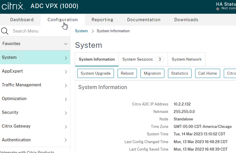Click the Node label
This screenshot has height=153, width=236.
tap(164, 119)
